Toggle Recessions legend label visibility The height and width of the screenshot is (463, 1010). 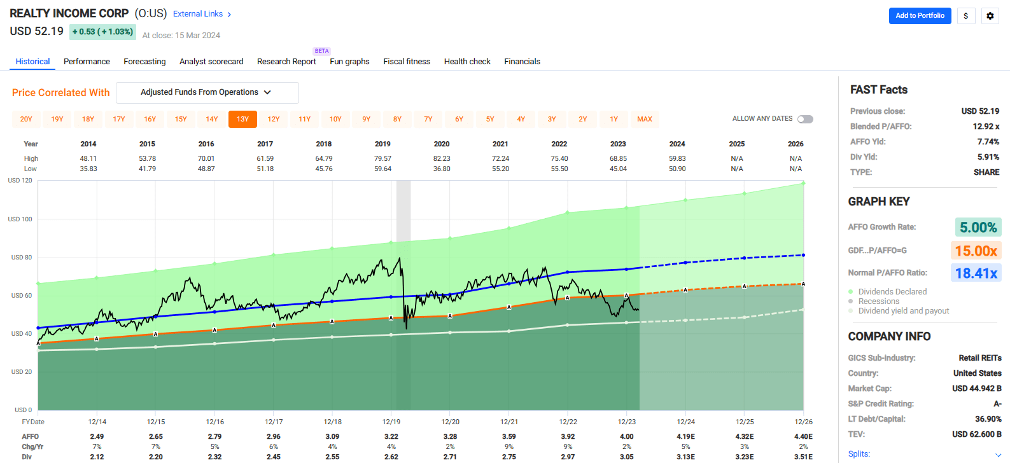pyautogui.click(x=878, y=301)
